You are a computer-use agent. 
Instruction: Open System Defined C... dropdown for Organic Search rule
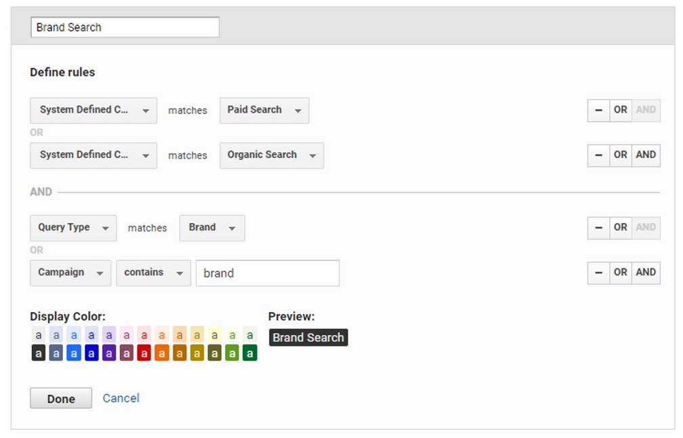(x=94, y=155)
